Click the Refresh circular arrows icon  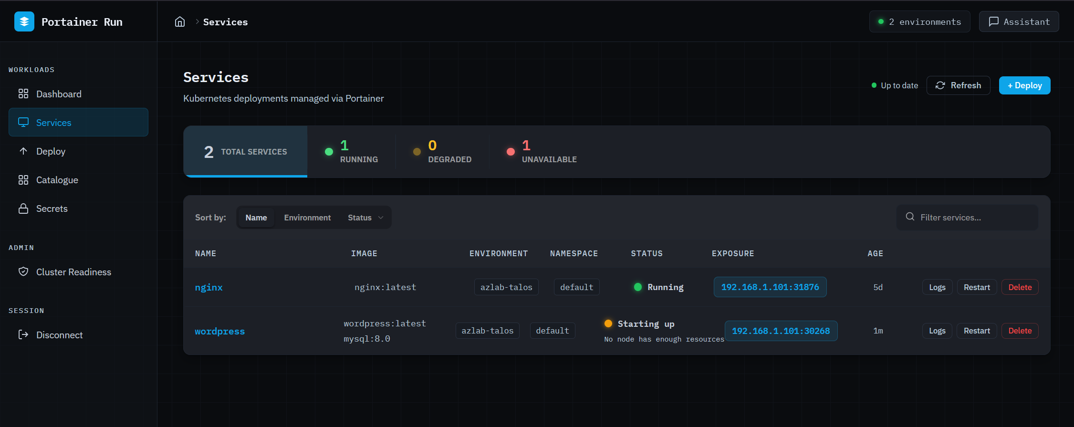(x=940, y=85)
